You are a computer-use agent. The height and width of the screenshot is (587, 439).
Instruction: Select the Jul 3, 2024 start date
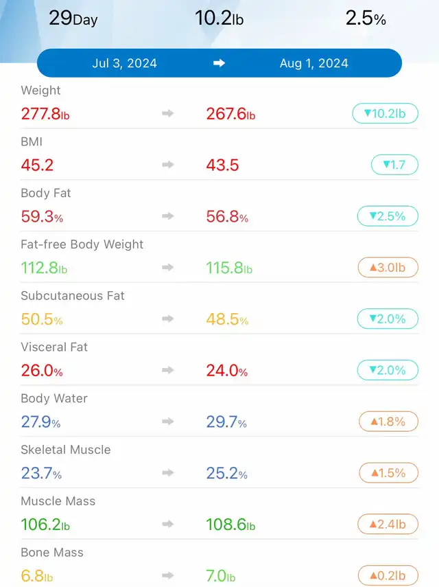[x=124, y=63]
